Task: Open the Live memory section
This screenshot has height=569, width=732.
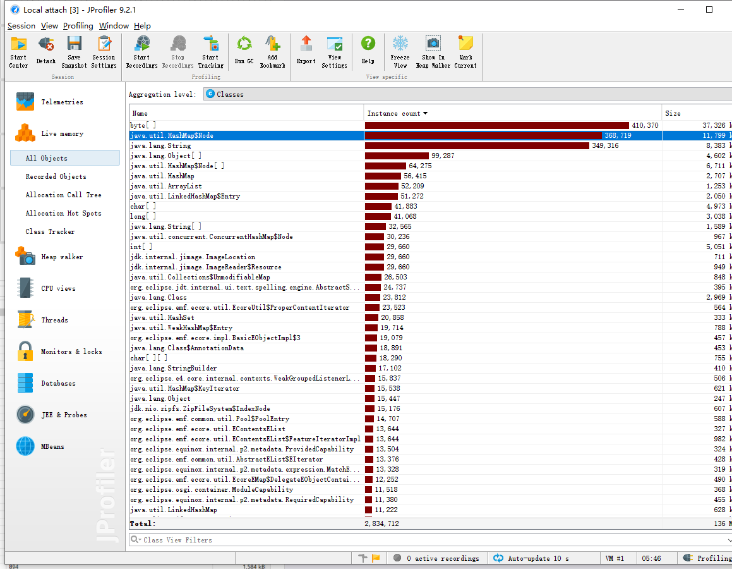Action: coord(49,133)
